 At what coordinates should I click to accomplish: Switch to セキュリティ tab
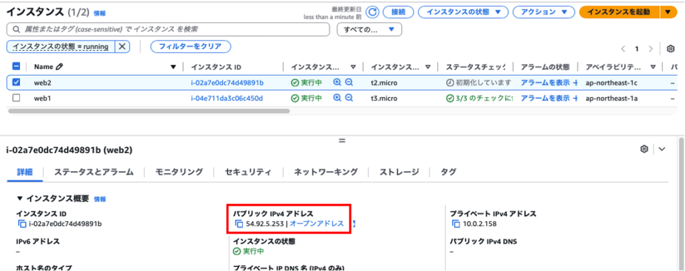pyautogui.click(x=248, y=172)
